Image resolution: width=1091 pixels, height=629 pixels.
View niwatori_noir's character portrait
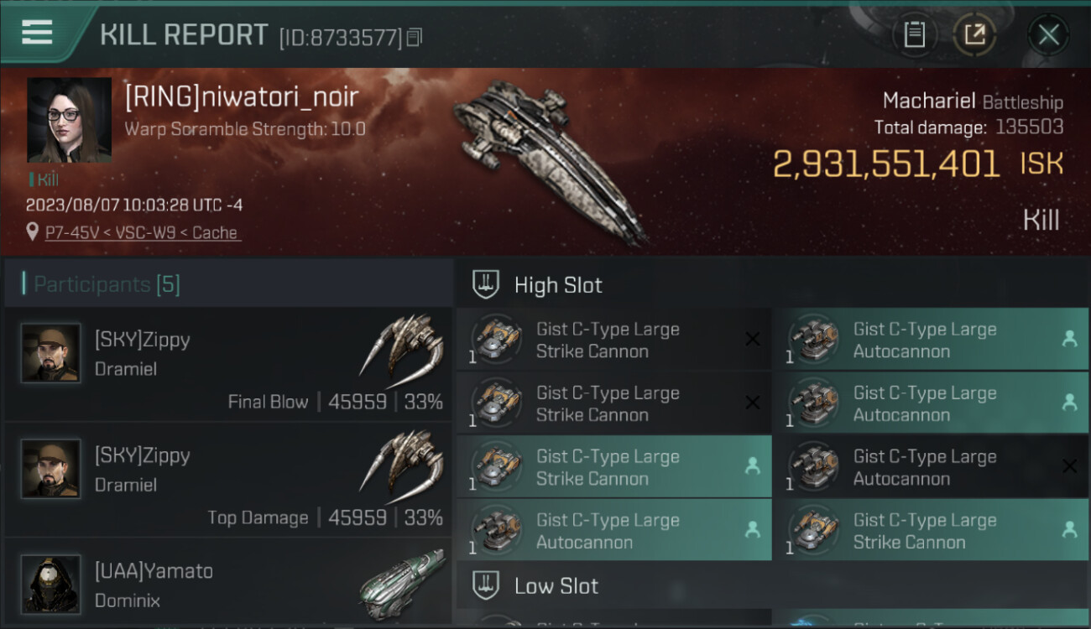tap(69, 120)
